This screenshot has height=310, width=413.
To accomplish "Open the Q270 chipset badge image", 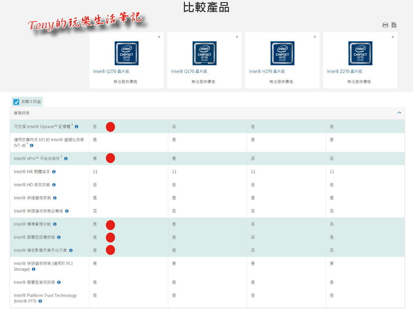I will coord(126,53).
